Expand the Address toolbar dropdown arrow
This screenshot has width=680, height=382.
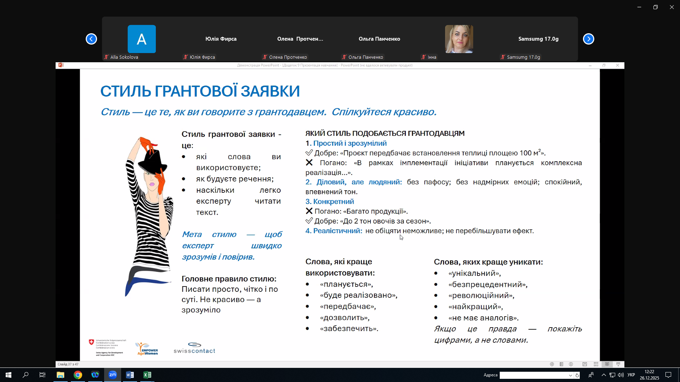coord(570,375)
